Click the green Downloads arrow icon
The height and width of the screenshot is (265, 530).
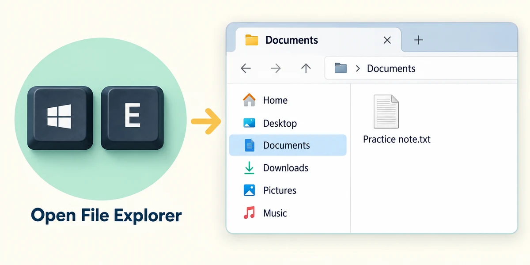coord(249,168)
